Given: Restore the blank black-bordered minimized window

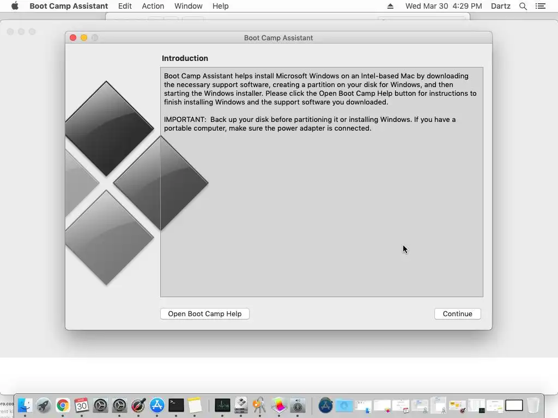Looking at the screenshot, I should (x=514, y=405).
